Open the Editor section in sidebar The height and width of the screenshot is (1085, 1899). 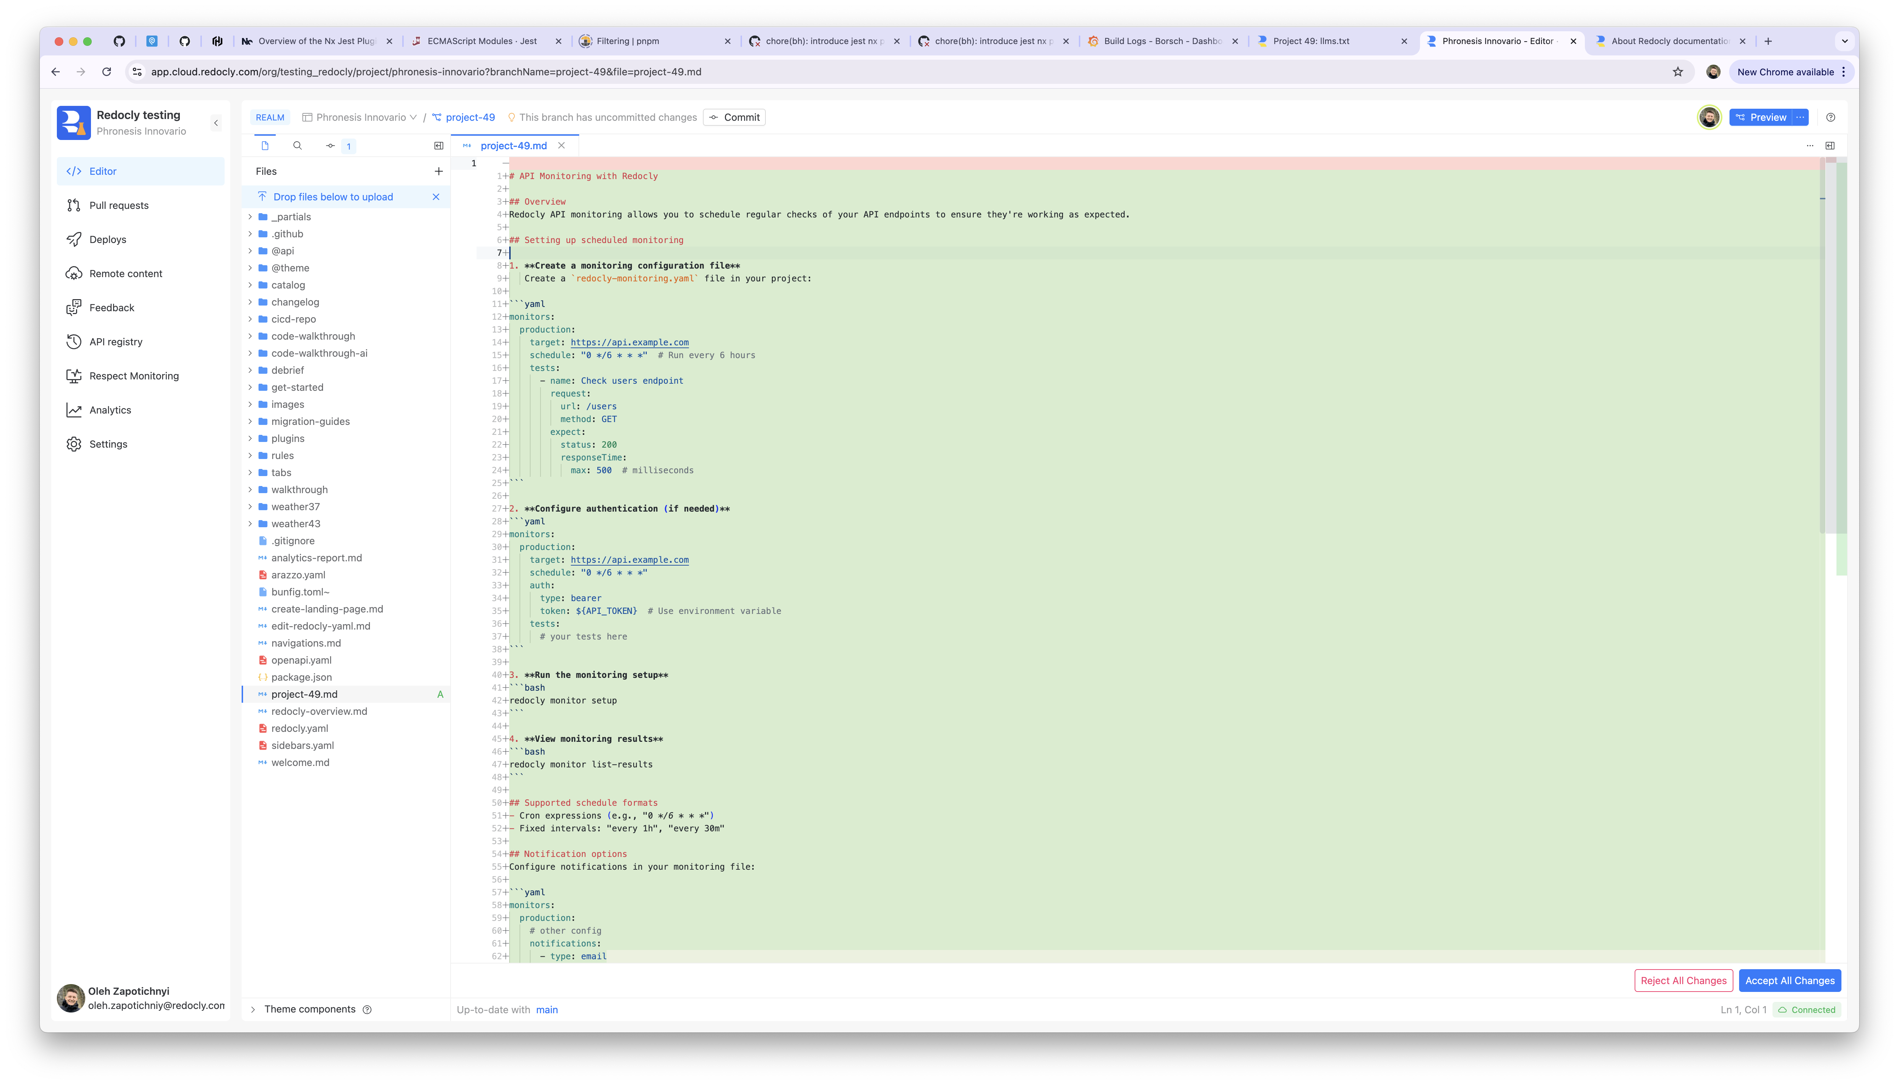[x=140, y=171]
